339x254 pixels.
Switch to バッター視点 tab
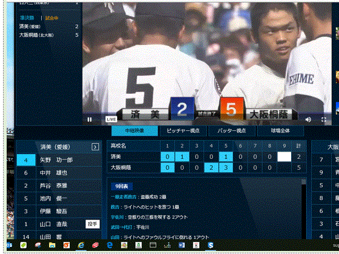(232, 131)
